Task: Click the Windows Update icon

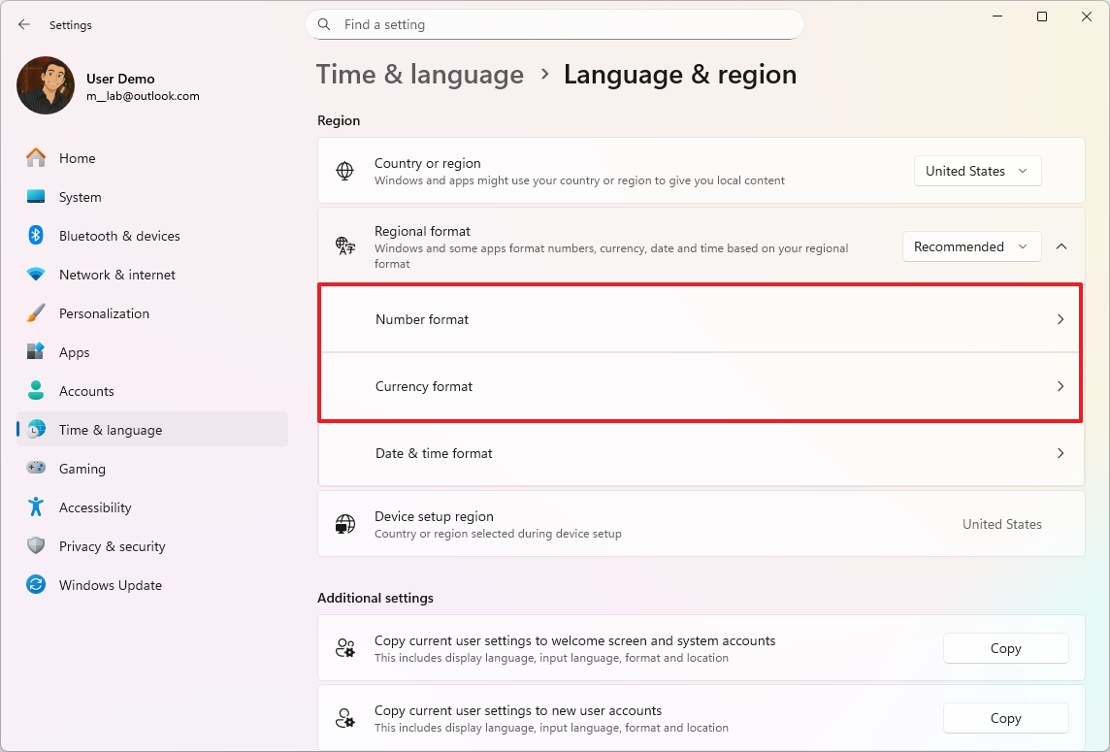Action: (x=36, y=585)
